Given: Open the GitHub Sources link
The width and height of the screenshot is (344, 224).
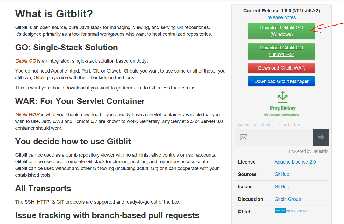Looking at the screenshot, I should [282, 174].
